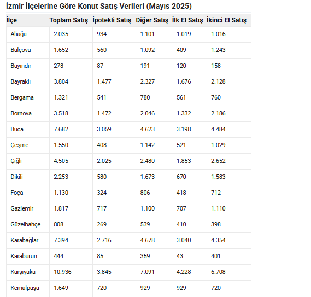
Task: Click the İpotekli Satış column header
Action: click(x=112, y=20)
